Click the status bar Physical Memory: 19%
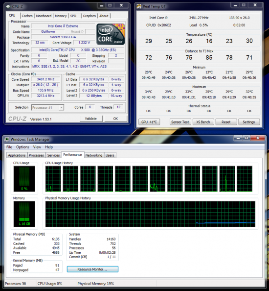This screenshot has width=269, height=291. pos(95,284)
